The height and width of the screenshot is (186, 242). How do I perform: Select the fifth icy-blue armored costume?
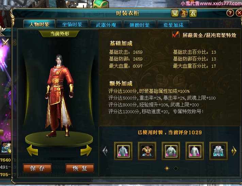pyautogui.click(x=219, y=151)
